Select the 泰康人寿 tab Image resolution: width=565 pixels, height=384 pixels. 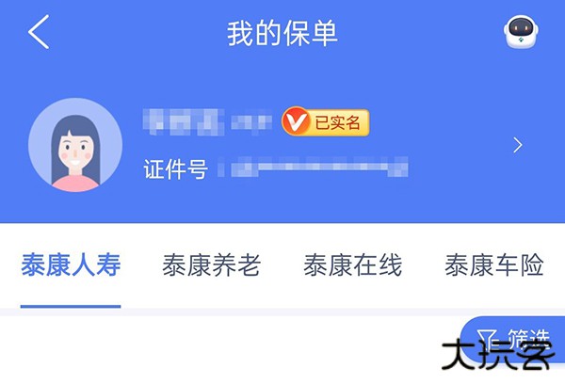tap(71, 264)
